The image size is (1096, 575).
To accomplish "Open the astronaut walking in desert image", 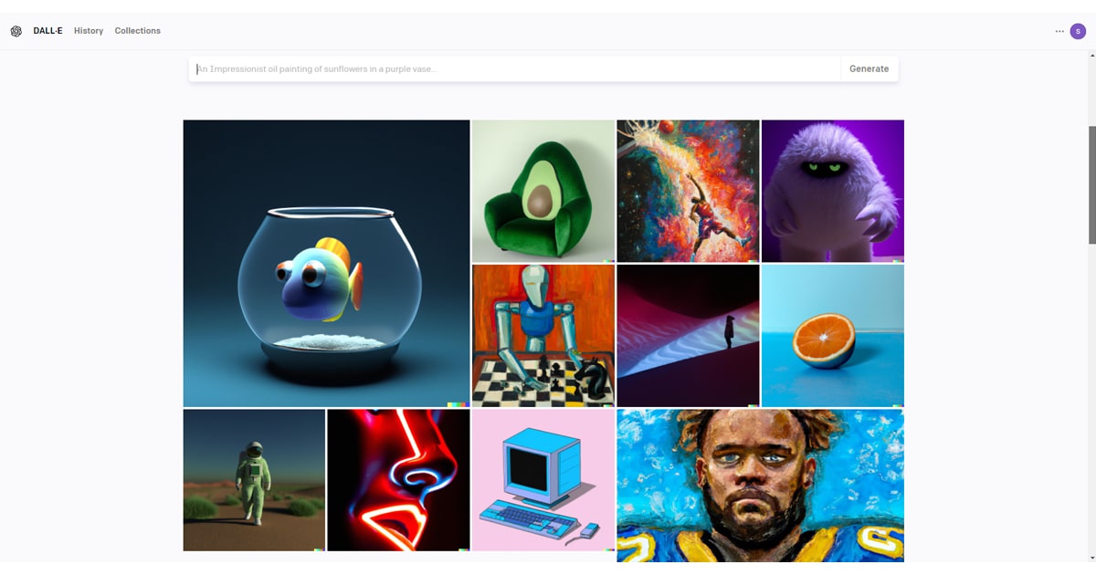I will (254, 480).
